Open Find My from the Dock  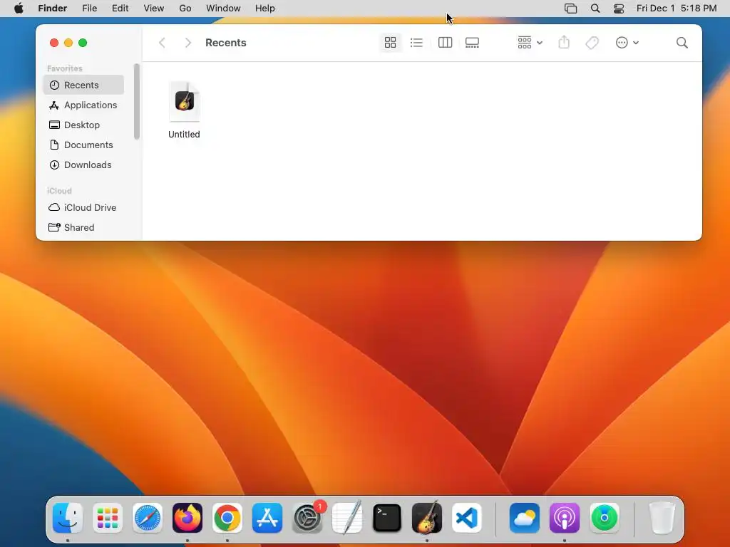[605, 518]
